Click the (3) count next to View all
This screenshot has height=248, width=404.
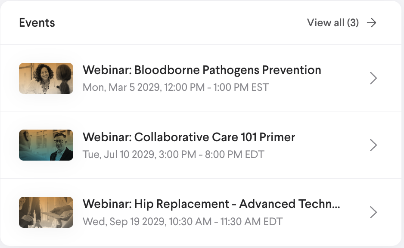click(353, 23)
